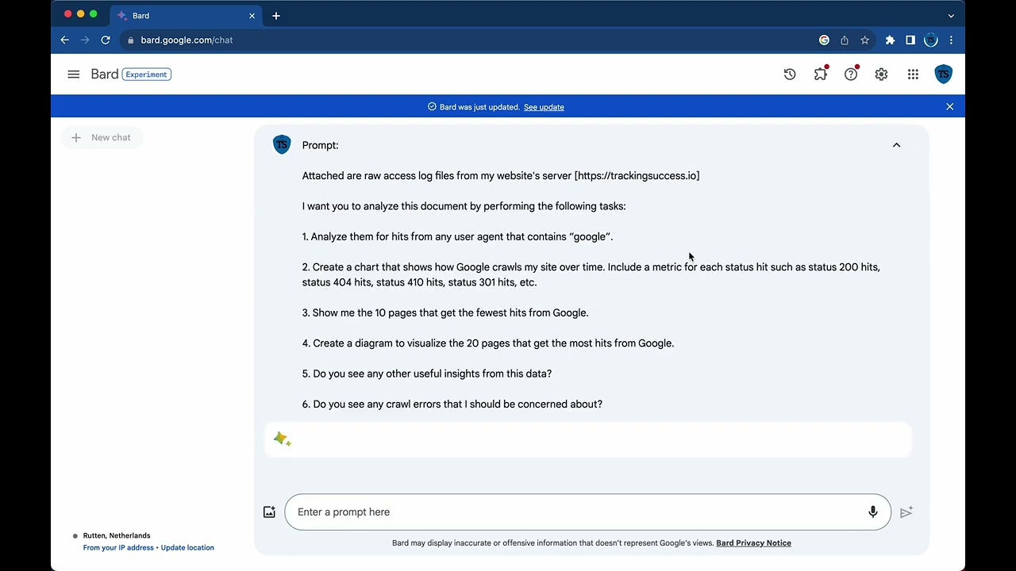Viewport: 1016px width, 571px height.
Task: Dismiss the Bard was just updated banner
Action: pos(949,106)
